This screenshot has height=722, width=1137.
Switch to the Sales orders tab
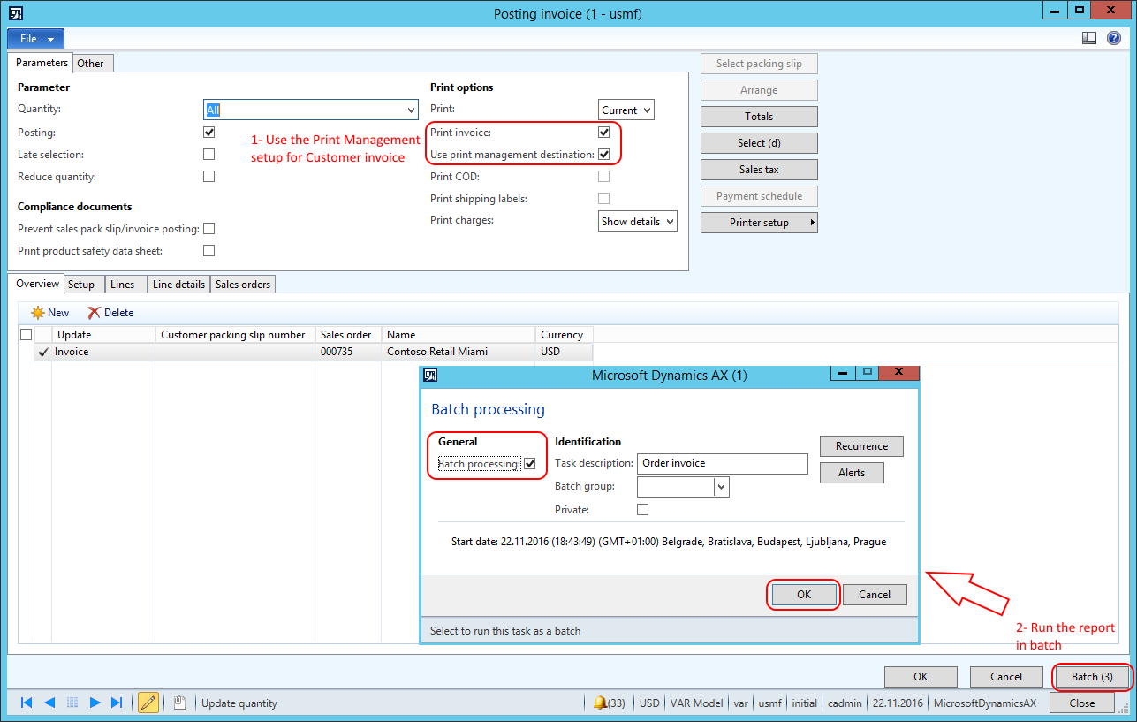(243, 285)
